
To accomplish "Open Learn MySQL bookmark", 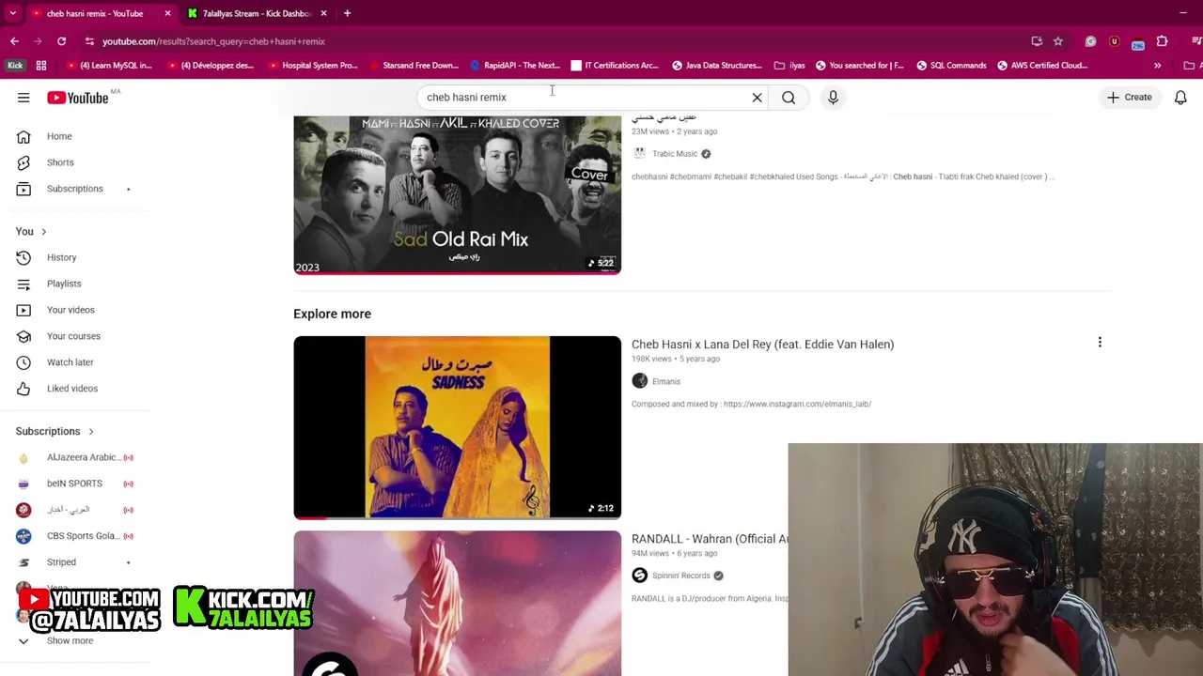I will [x=108, y=66].
